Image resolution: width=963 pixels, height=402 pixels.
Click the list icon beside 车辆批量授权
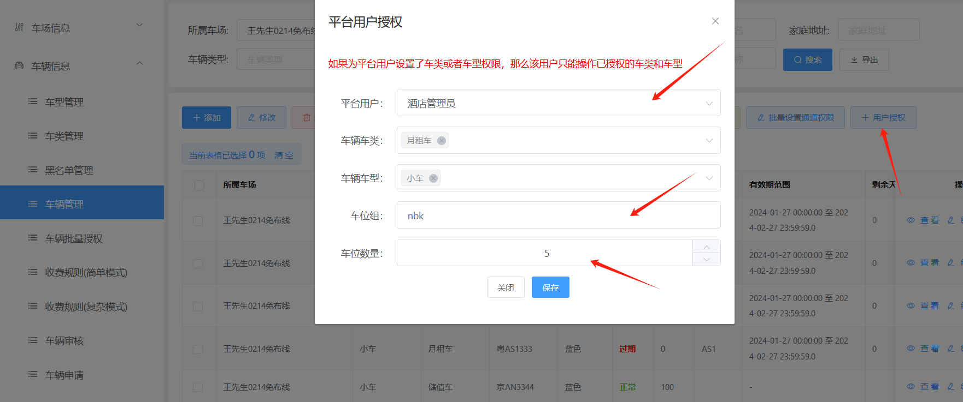[33, 238]
